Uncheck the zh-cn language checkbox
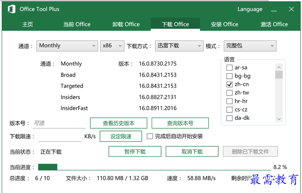Viewport: 302px width, 193px height. 229,85
